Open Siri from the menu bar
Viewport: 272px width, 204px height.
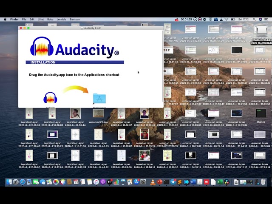[261, 20]
